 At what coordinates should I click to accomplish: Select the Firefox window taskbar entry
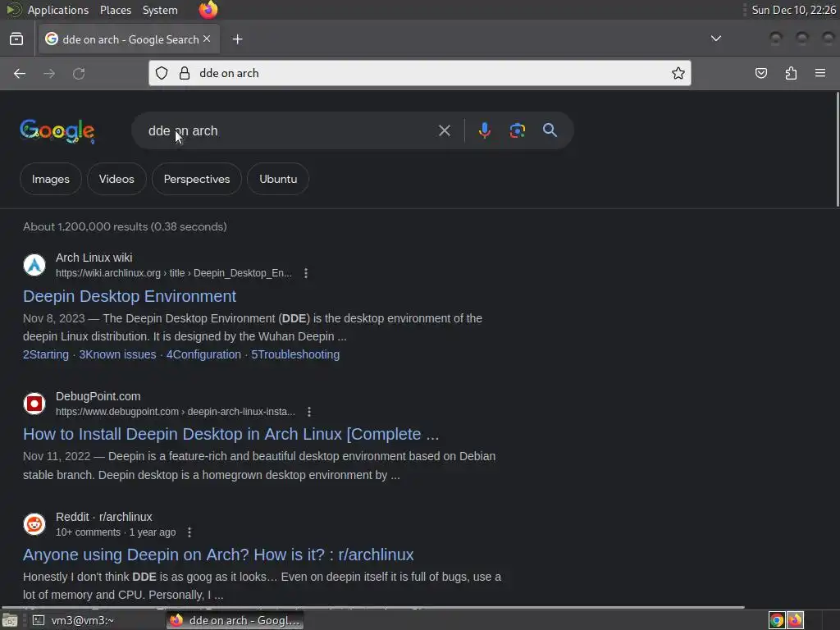[235, 620]
